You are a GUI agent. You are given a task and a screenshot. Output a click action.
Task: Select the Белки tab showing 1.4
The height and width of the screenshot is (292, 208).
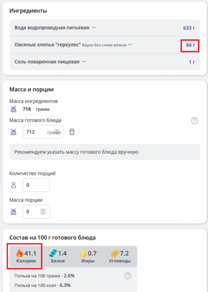coord(58,256)
